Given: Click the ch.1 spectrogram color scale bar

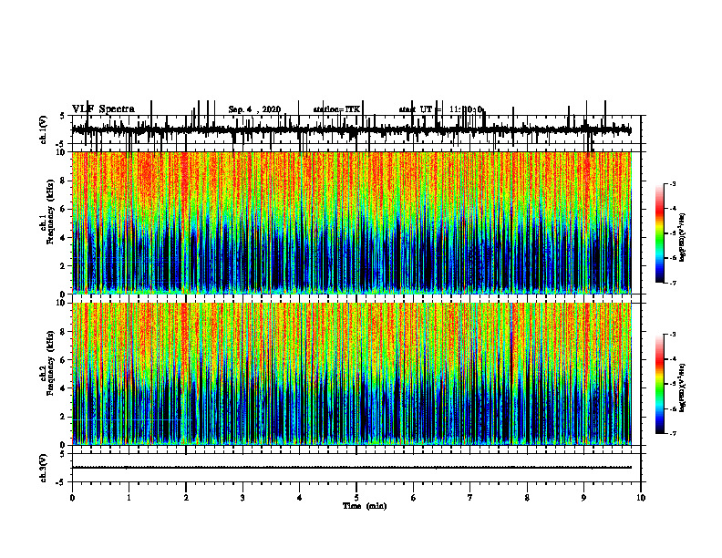Looking at the screenshot, I should point(659,233).
